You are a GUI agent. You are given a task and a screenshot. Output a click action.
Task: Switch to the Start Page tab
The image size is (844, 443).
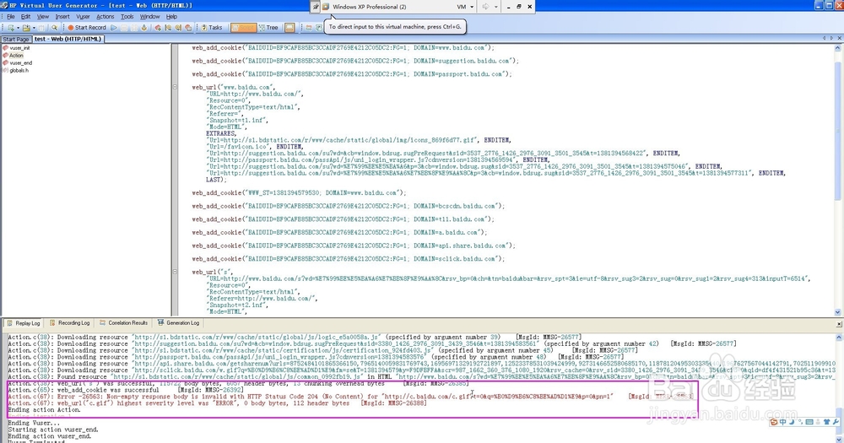(15, 40)
